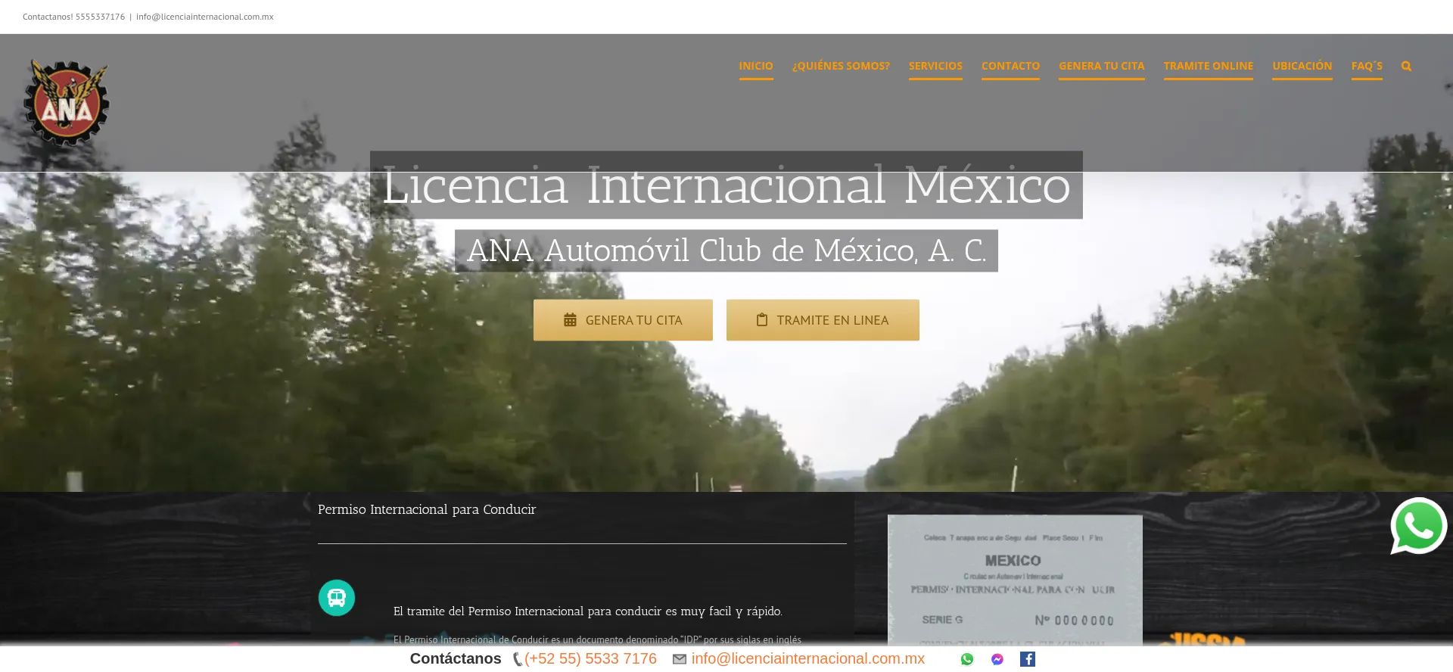Select TRAMITE ONLINE in the navigation

(x=1208, y=67)
